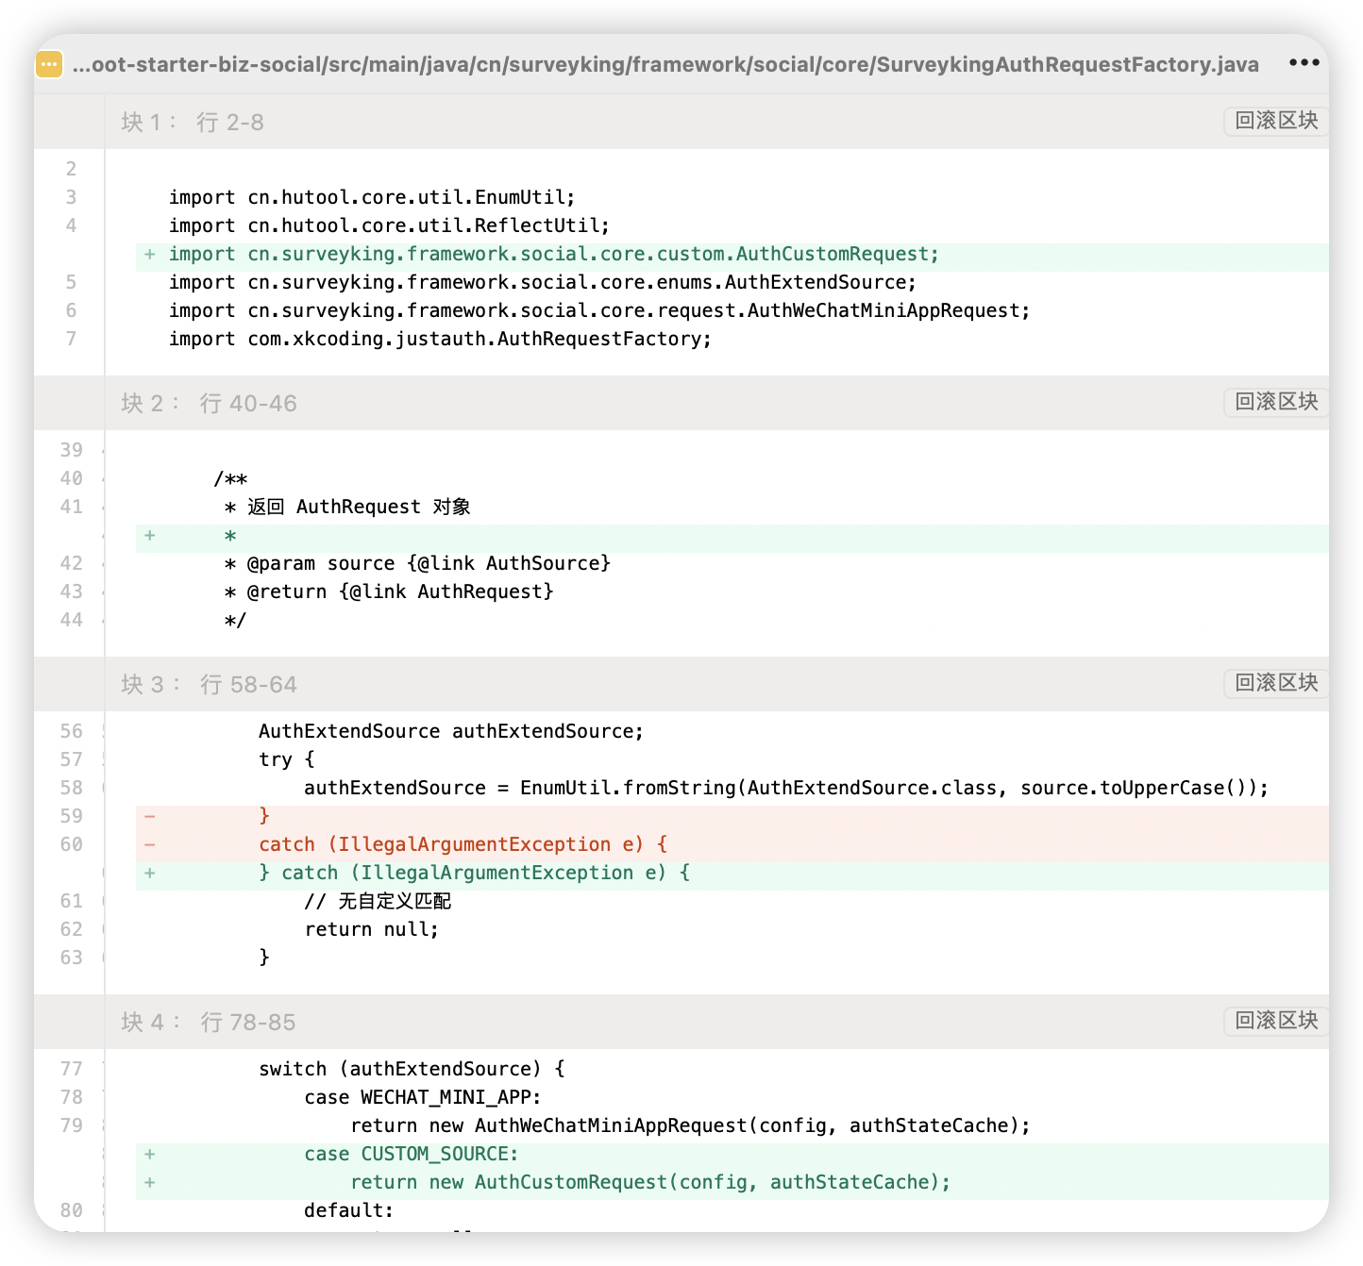1363x1266 pixels.
Task: Click minus marker on line 59
Action: [150, 816]
